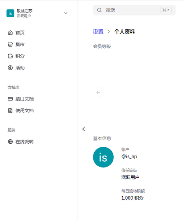Click the globe icon beside 在线流转
185x221 pixels.
(10, 141)
